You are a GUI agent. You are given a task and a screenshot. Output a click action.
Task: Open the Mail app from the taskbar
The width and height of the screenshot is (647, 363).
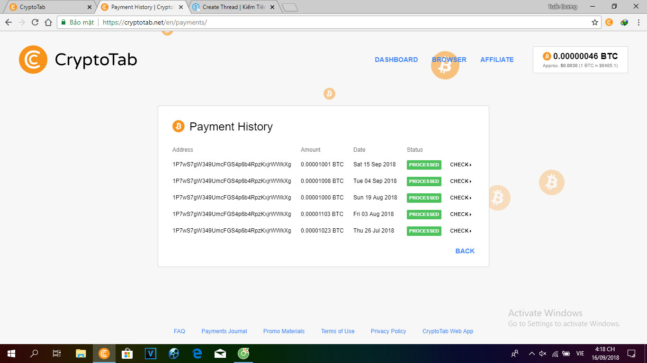(x=220, y=354)
